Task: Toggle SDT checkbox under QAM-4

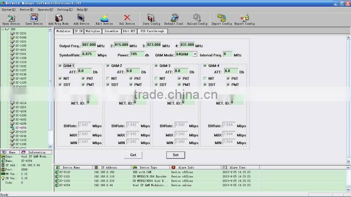Action: click(205, 84)
